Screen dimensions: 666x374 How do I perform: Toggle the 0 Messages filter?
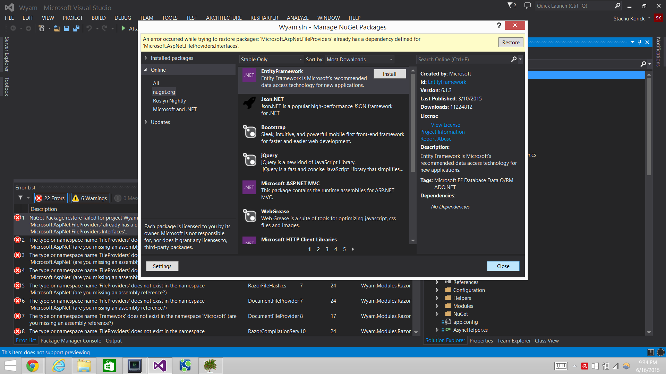point(126,198)
